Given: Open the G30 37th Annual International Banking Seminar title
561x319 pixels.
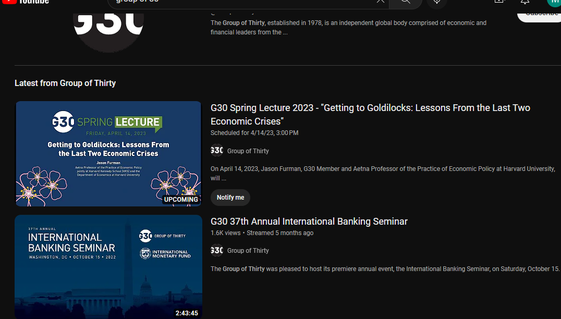Looking at the screenshot, I should [309, 222].
